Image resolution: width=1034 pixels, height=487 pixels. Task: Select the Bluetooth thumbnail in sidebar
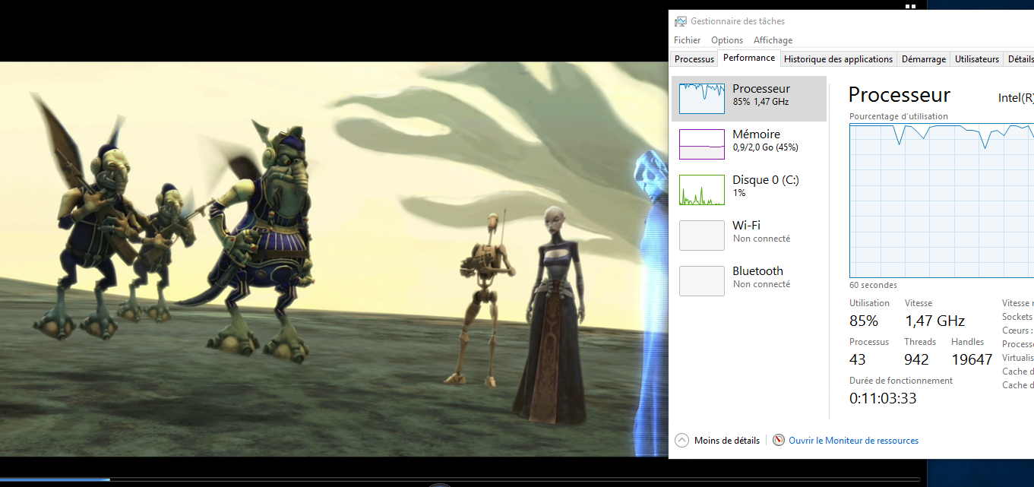701,281
